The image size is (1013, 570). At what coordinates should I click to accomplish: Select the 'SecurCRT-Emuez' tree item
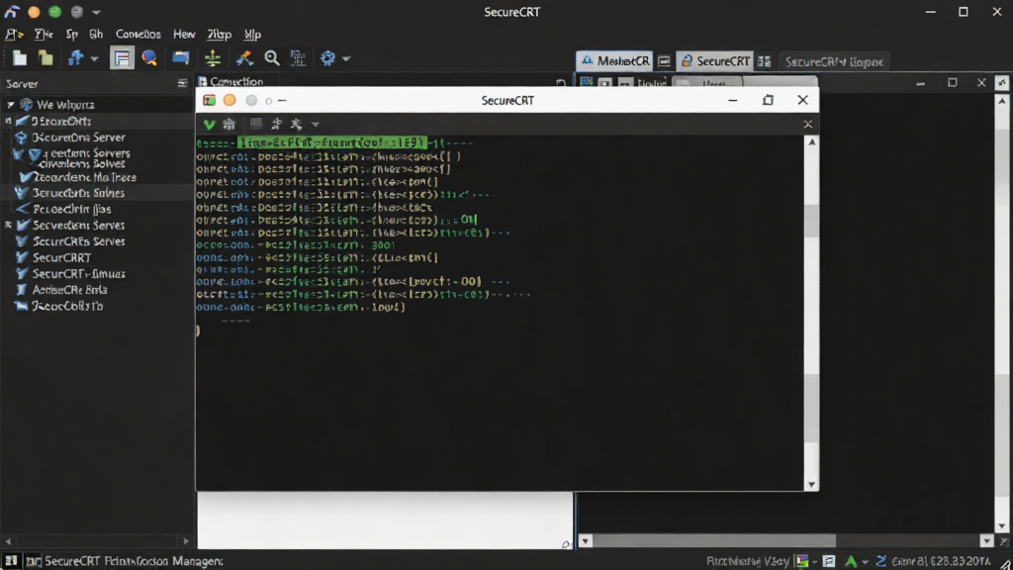(x=79, y=273)
